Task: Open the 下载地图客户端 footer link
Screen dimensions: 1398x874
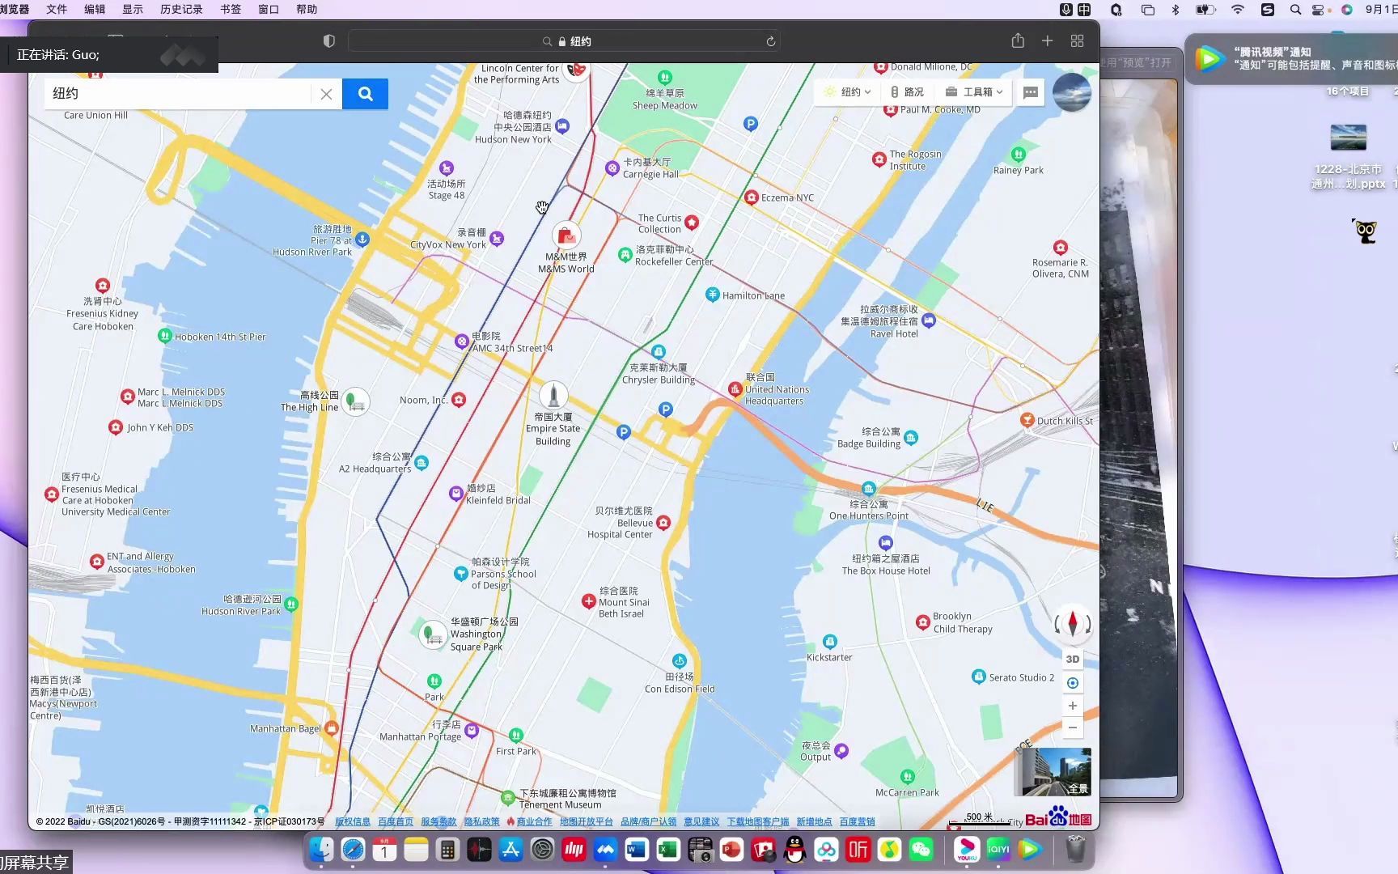Action: click(758, 821)
